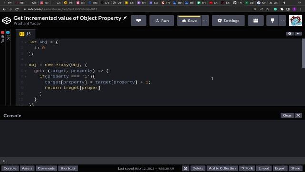Close the active CodePen browser tab
The image size is (305, 172).
tap(241, 3)
